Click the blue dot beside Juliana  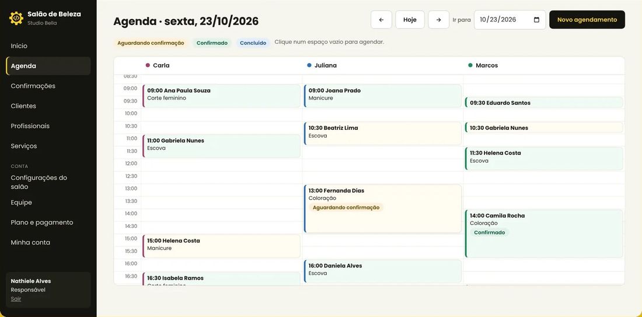click(x=309, y=65)
